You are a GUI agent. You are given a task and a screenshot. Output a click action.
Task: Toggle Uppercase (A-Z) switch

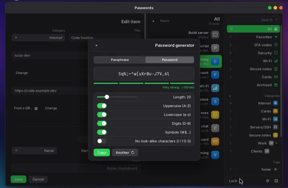[102, 106]
